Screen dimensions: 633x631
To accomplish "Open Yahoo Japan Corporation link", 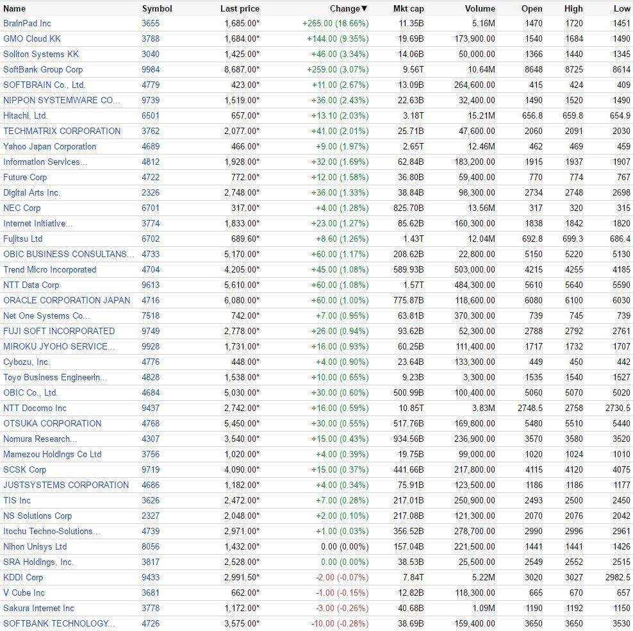I will coord(50,146).
